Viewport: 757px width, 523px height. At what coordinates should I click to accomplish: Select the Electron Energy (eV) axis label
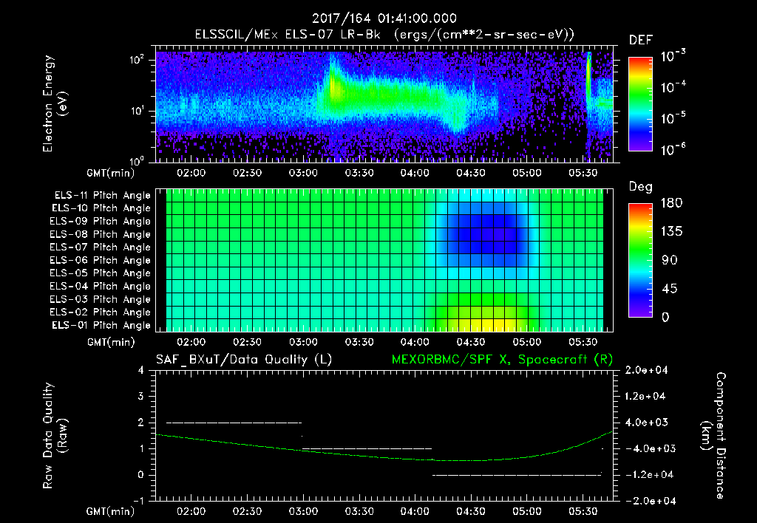pyautogui.click(x=55, y=103)
